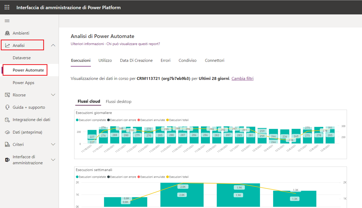Click the Cambia filtri link
This screenshot has height=208, width=362.
tap(243, 79)
